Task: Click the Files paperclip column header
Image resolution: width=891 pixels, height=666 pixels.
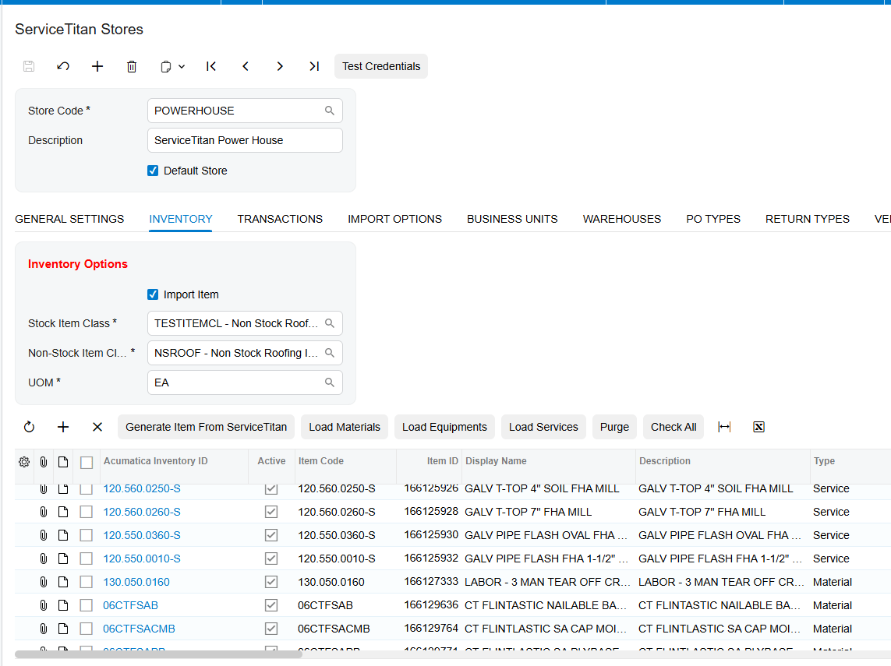Action: click(43, 462)
